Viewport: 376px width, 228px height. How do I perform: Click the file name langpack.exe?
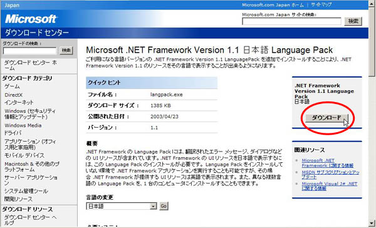(x=167, y=95)
